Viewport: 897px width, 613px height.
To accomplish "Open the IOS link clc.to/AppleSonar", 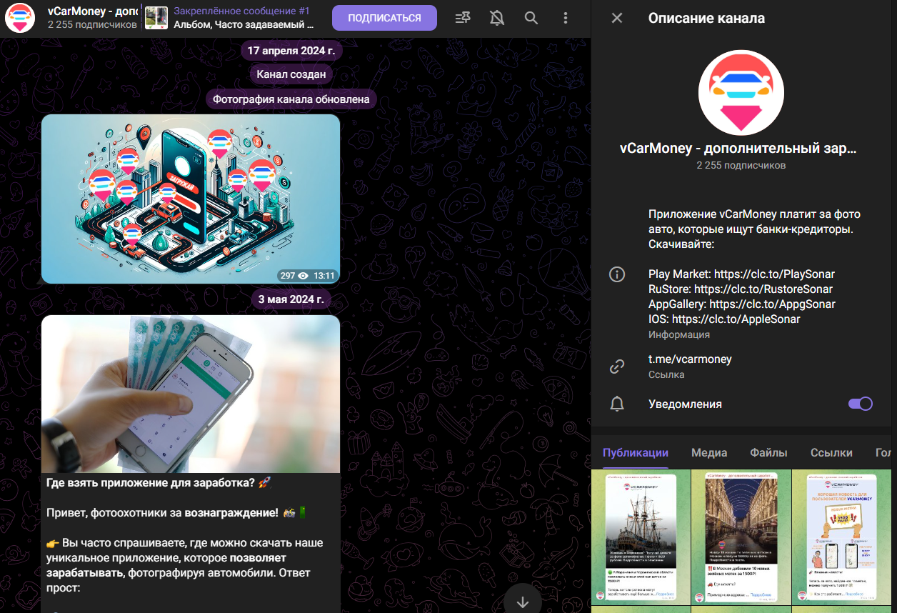I will (736, 319).
